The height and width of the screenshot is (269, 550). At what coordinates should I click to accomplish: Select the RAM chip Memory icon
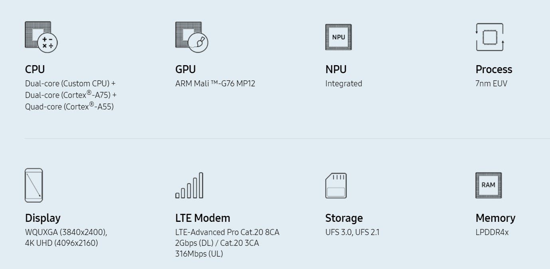(x=489, y=185)
